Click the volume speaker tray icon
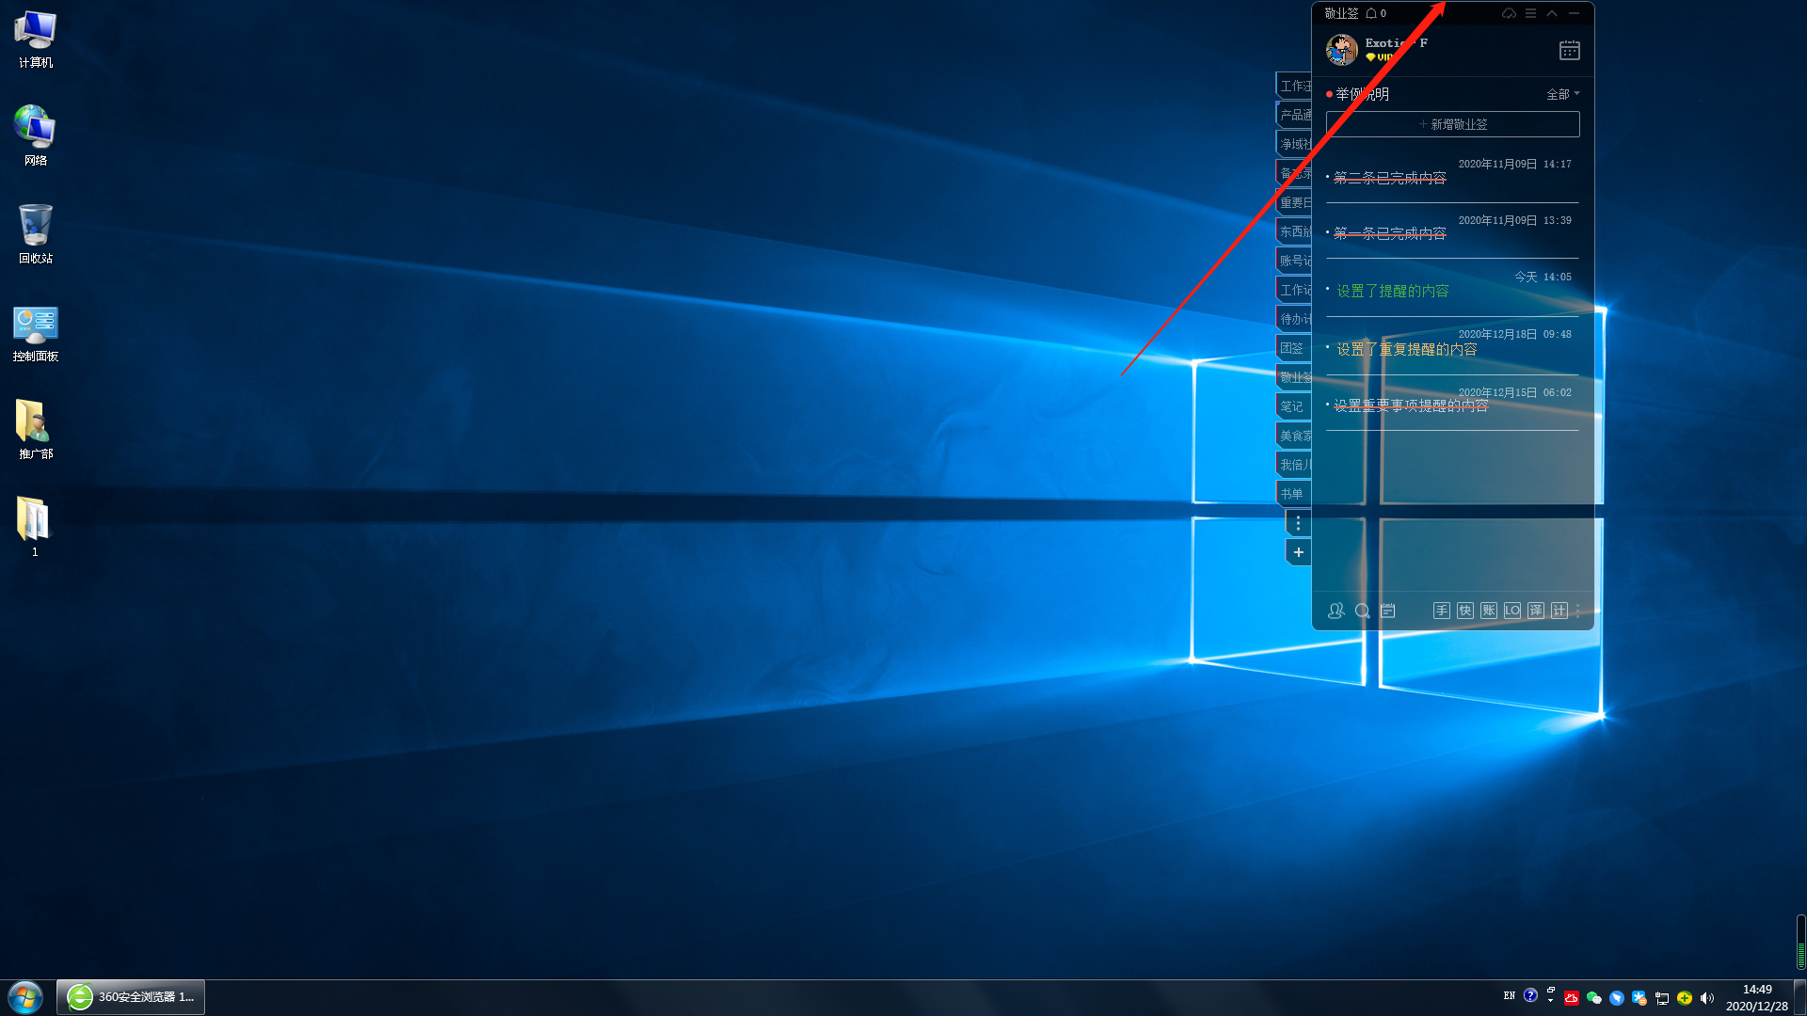 coord(1706,998)
